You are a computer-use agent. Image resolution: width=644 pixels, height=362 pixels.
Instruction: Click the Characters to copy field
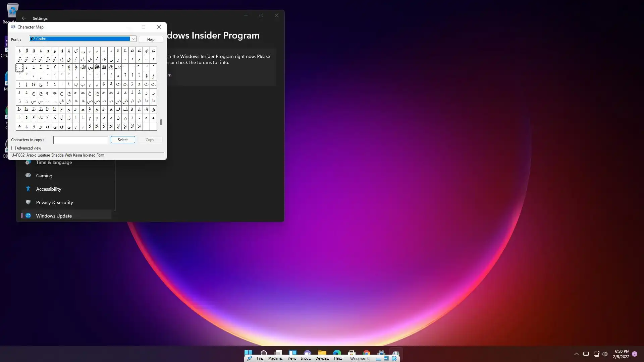80,140
